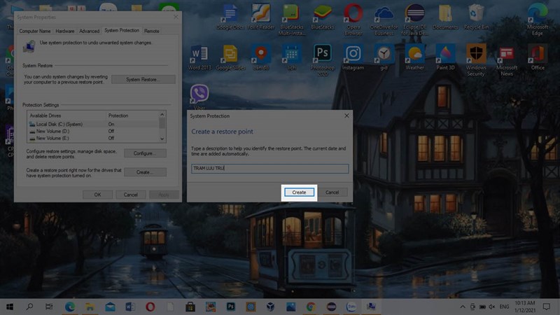Image resolution: width=560 pixels, height=315 pixels.
Task: Open Word 2013 desktop icon
Action: pyautogui.click(x=199, y=57)
